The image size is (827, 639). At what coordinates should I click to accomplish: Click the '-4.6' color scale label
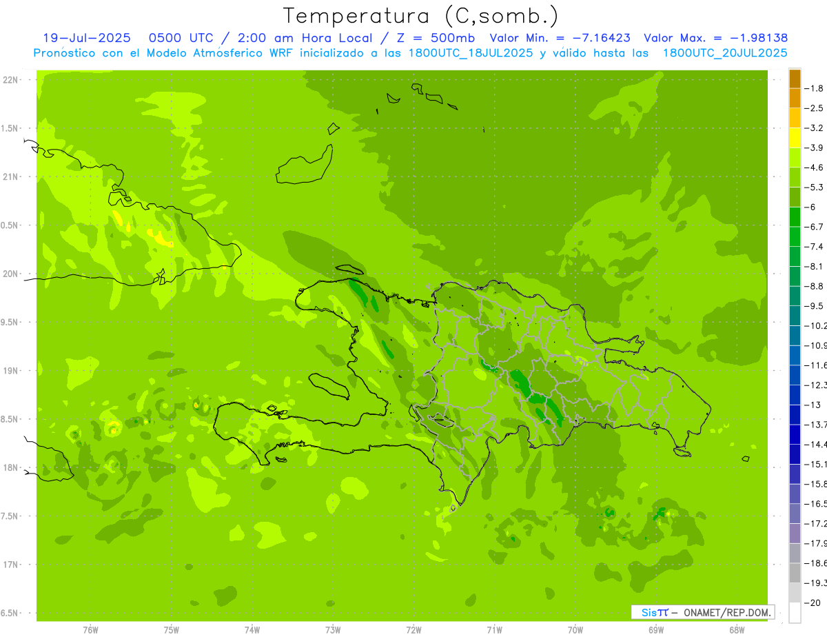pos(814,168)
